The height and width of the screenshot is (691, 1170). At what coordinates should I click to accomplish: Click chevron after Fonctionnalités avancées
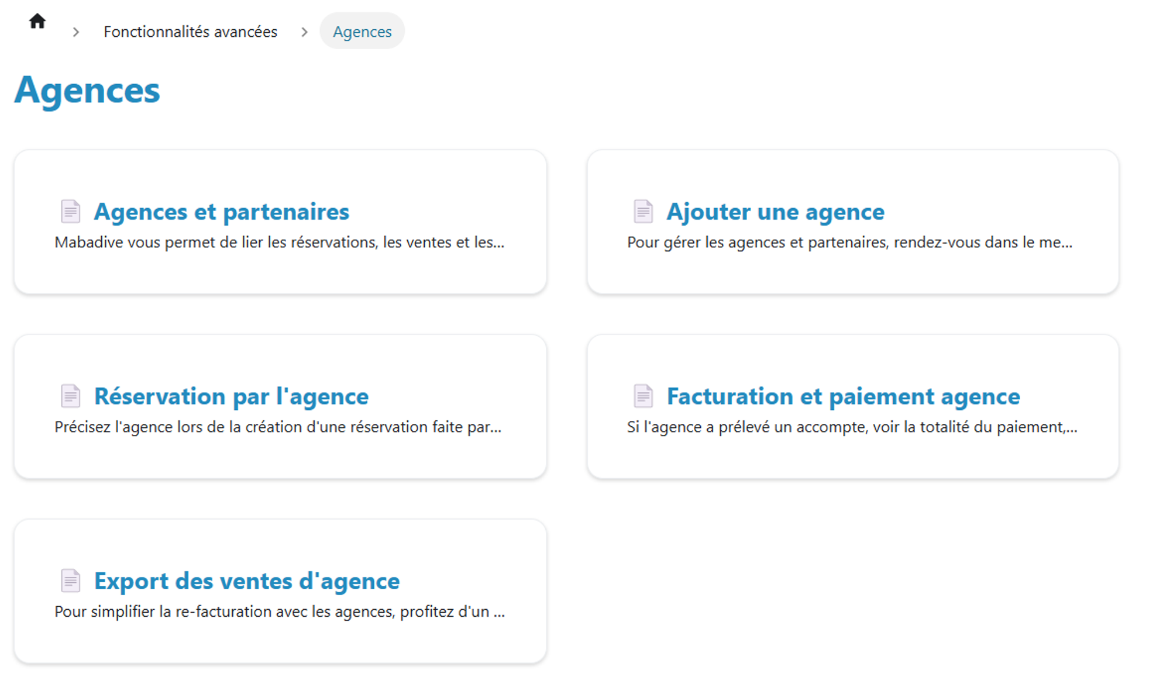304,32
